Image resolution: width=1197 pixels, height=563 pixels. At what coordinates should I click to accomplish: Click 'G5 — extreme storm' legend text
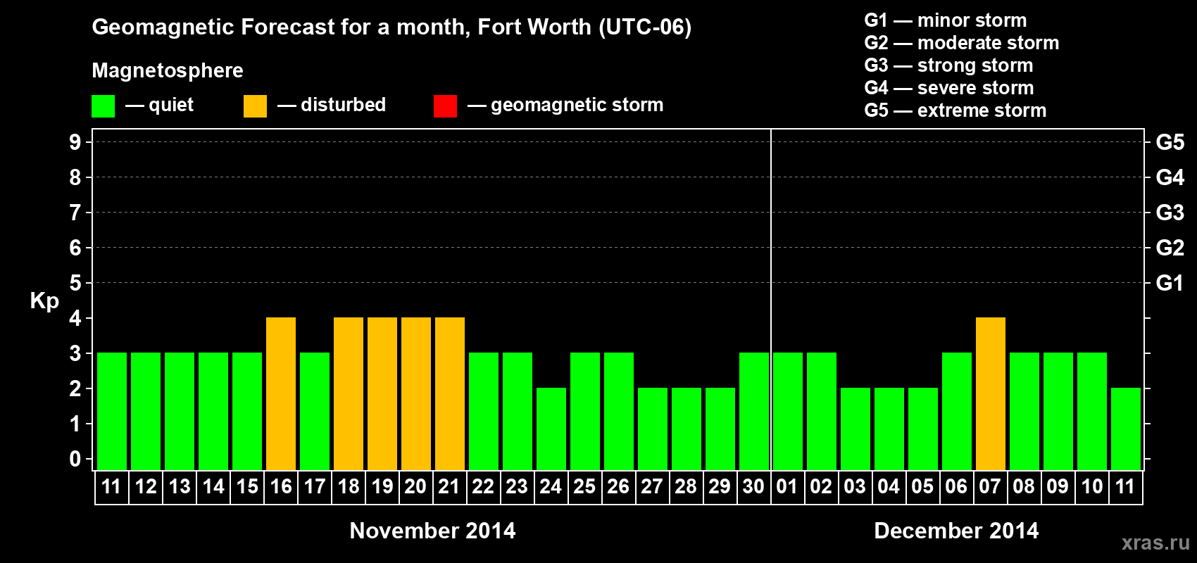(x=955, y=110)
